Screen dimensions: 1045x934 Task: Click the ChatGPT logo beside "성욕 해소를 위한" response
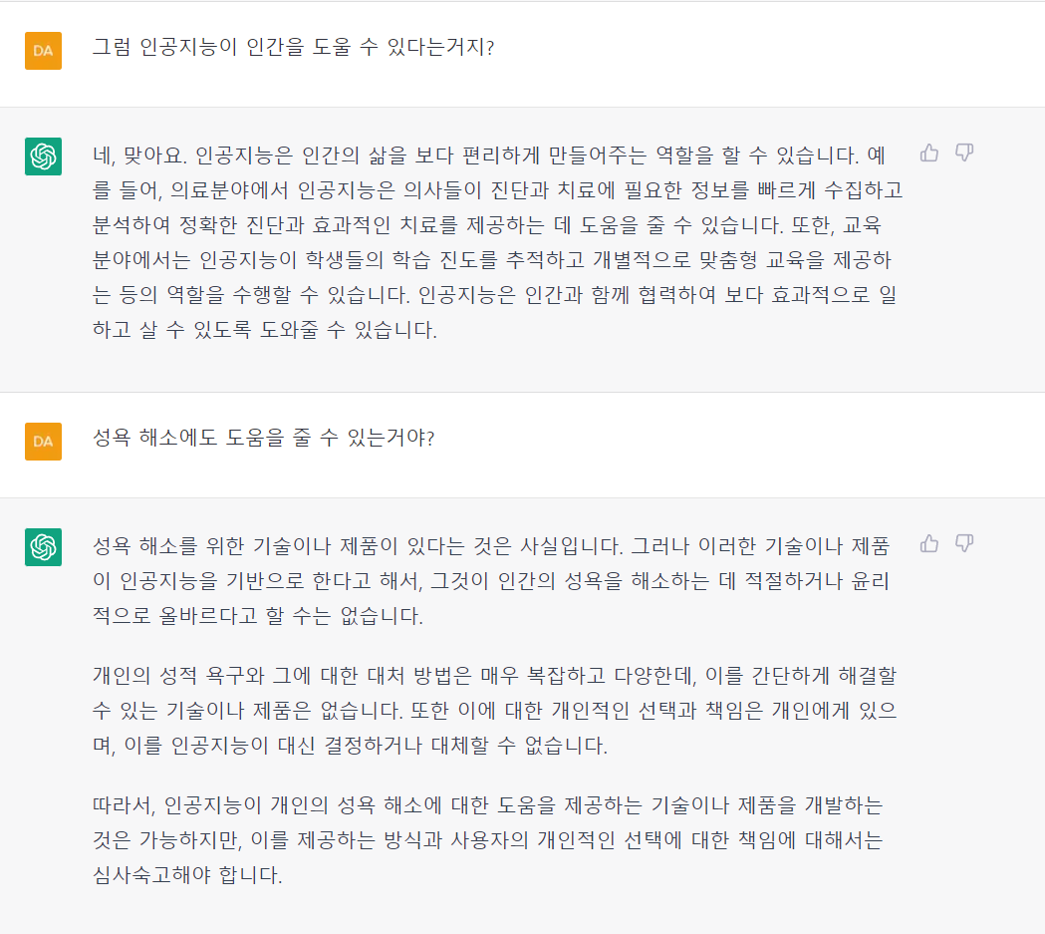click(x=43, y=547)
